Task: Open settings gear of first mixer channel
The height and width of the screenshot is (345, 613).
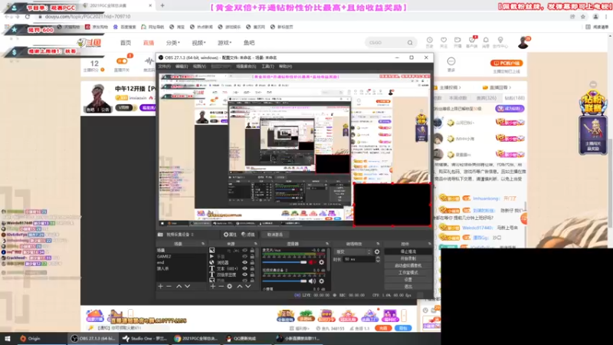Action: (321, 262)
